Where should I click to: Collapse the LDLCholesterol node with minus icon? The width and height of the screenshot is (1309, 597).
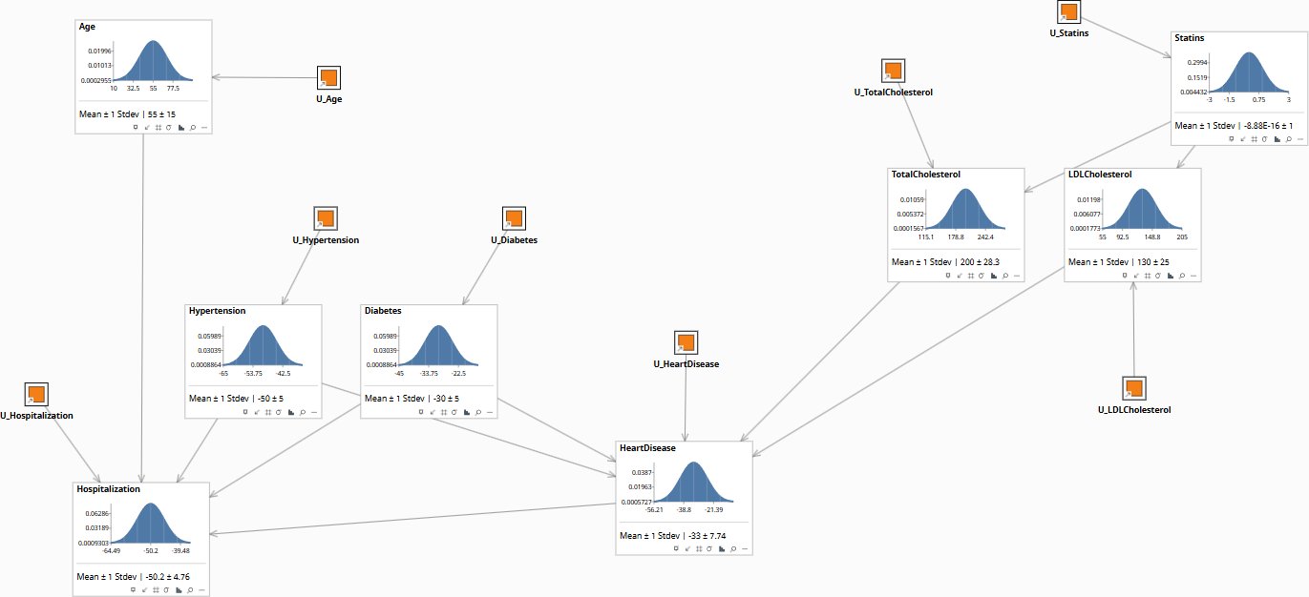point(1193,276)
